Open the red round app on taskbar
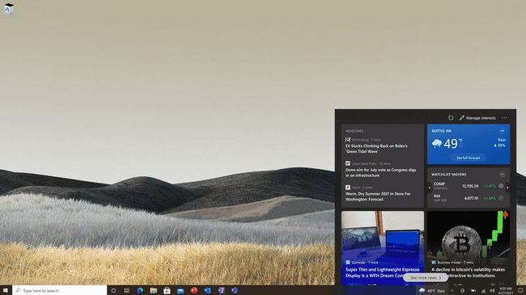Screen dimensions: 526x295 194,290
